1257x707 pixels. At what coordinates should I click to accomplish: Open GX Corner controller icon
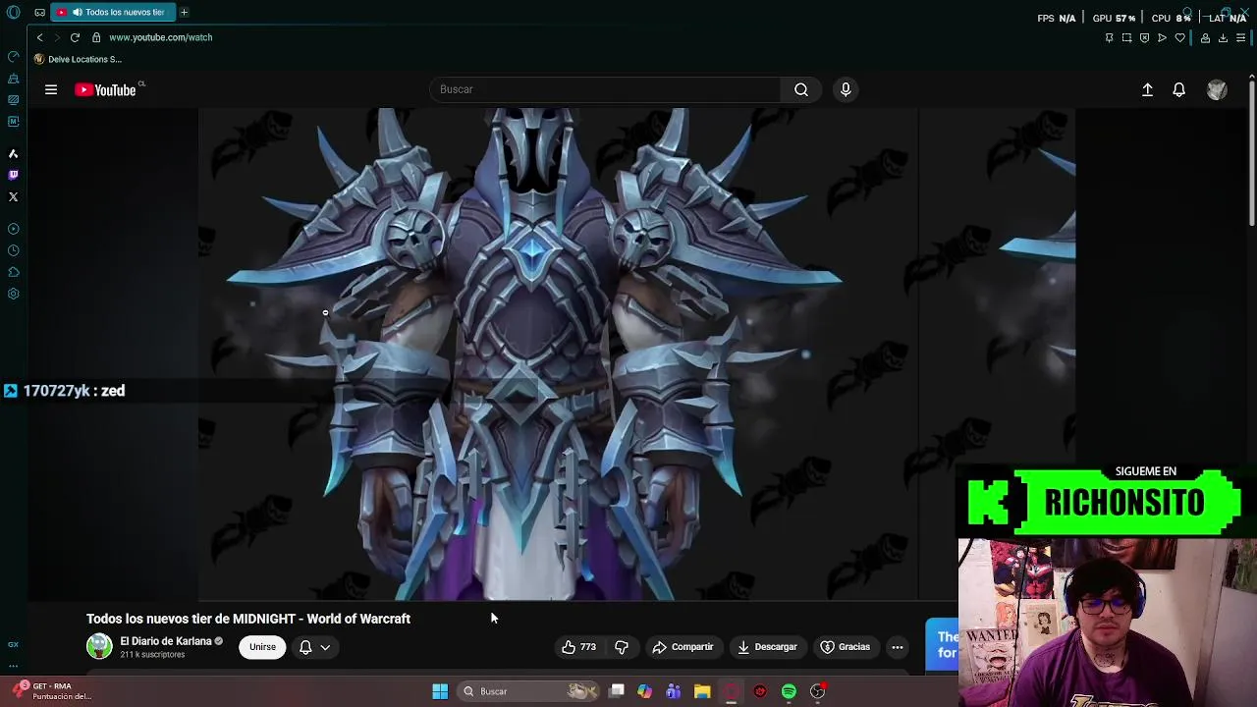(x=39, y=12)
